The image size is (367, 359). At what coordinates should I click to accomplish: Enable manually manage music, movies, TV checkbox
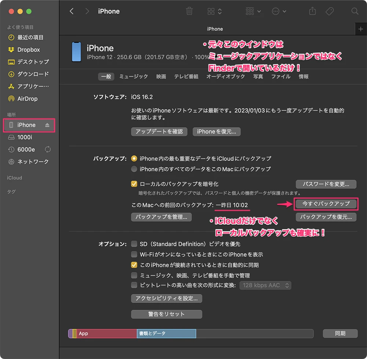click(x=134, y=275)
